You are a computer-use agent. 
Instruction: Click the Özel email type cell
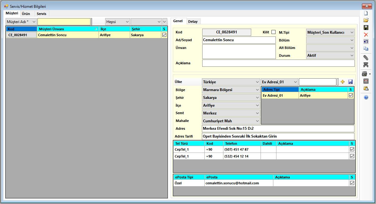point(189,183)
